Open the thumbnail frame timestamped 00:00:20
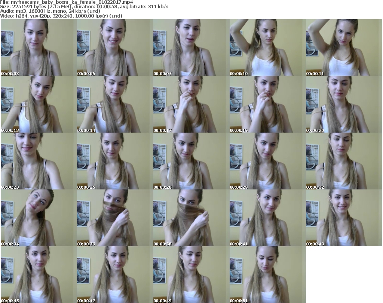The image size is (383, 303). point(344,104)
